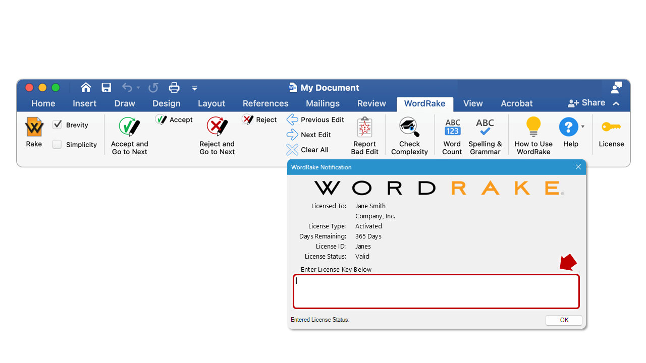Switch to the Insert tab
646x363 pixels.
pos(84,103)
